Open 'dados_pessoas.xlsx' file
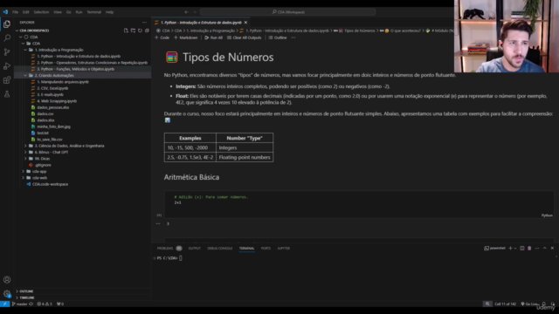 pyautogui.click(x=52, y=107)
